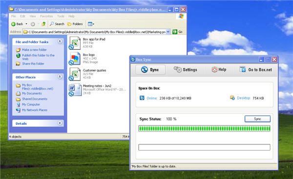Click the My Network Places icon in sidebar
Image resolution: width=293 pixels, height=179 pixels.
coord(18,110)
